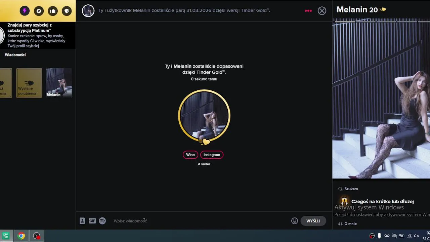This screenshot has height=242, width=430.
Task: Select the Instagram interest tag
Action: coord(212,155)
